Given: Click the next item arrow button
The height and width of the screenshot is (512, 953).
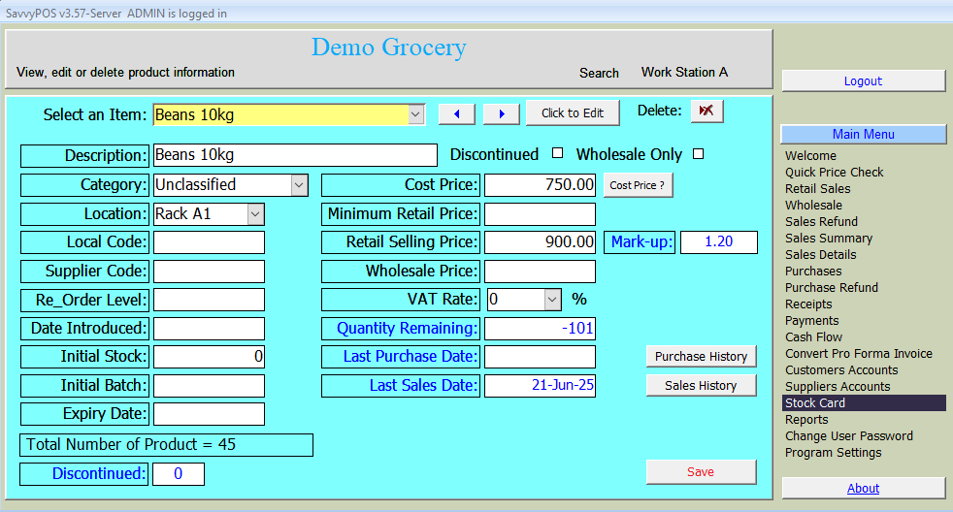Looking at the screenshot, I should 501,113.
